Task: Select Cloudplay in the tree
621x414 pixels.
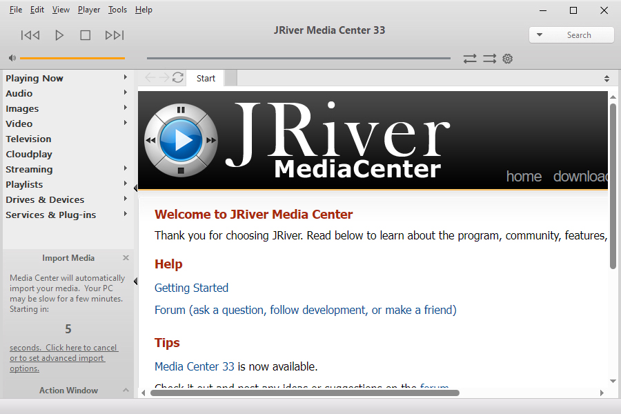Action: pyautogui.click(x=29, y=154)
